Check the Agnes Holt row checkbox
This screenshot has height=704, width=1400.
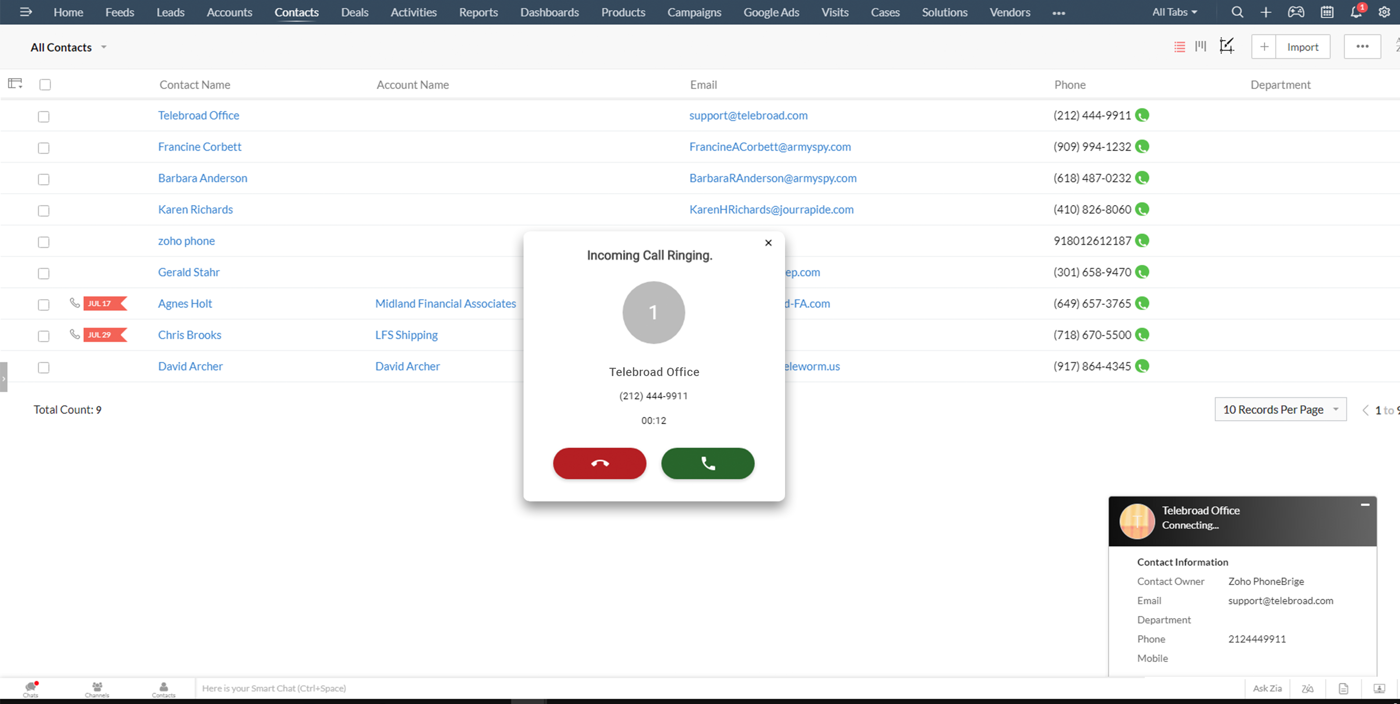click(43, 305)
